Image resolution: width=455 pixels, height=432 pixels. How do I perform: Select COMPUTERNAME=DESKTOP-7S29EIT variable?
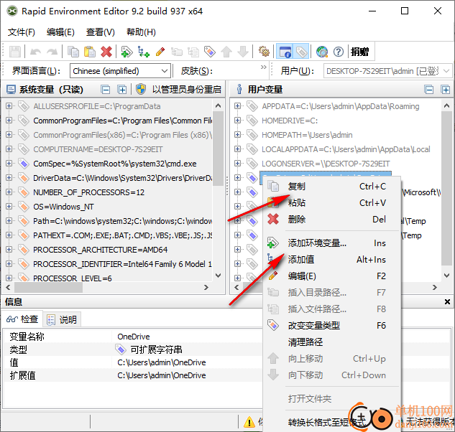[98, 149]
